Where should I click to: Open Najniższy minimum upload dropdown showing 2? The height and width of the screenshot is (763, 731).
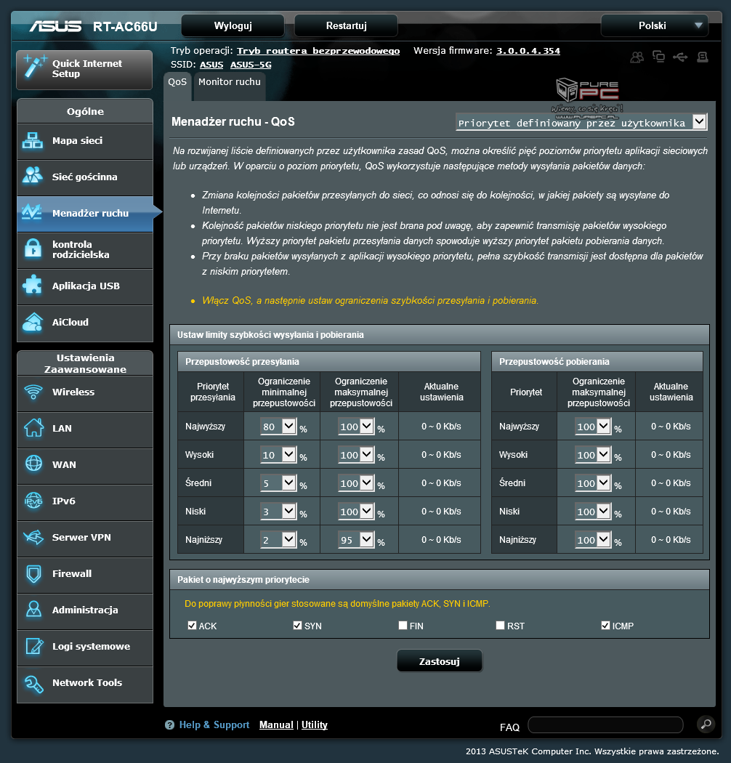click(x=278, y=539)
